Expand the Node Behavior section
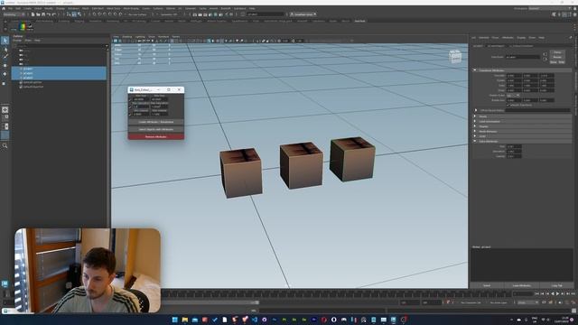 (x=475, y=131)
